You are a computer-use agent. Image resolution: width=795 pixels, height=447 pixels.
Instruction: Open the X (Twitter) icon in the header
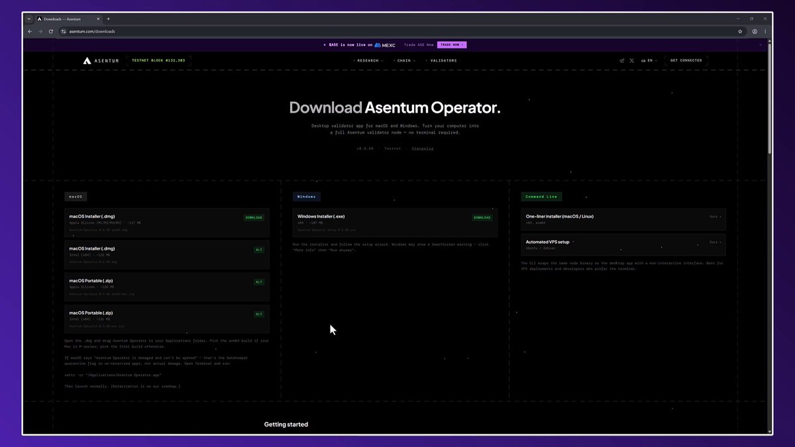pyautogui.click(x=631, y=60)
